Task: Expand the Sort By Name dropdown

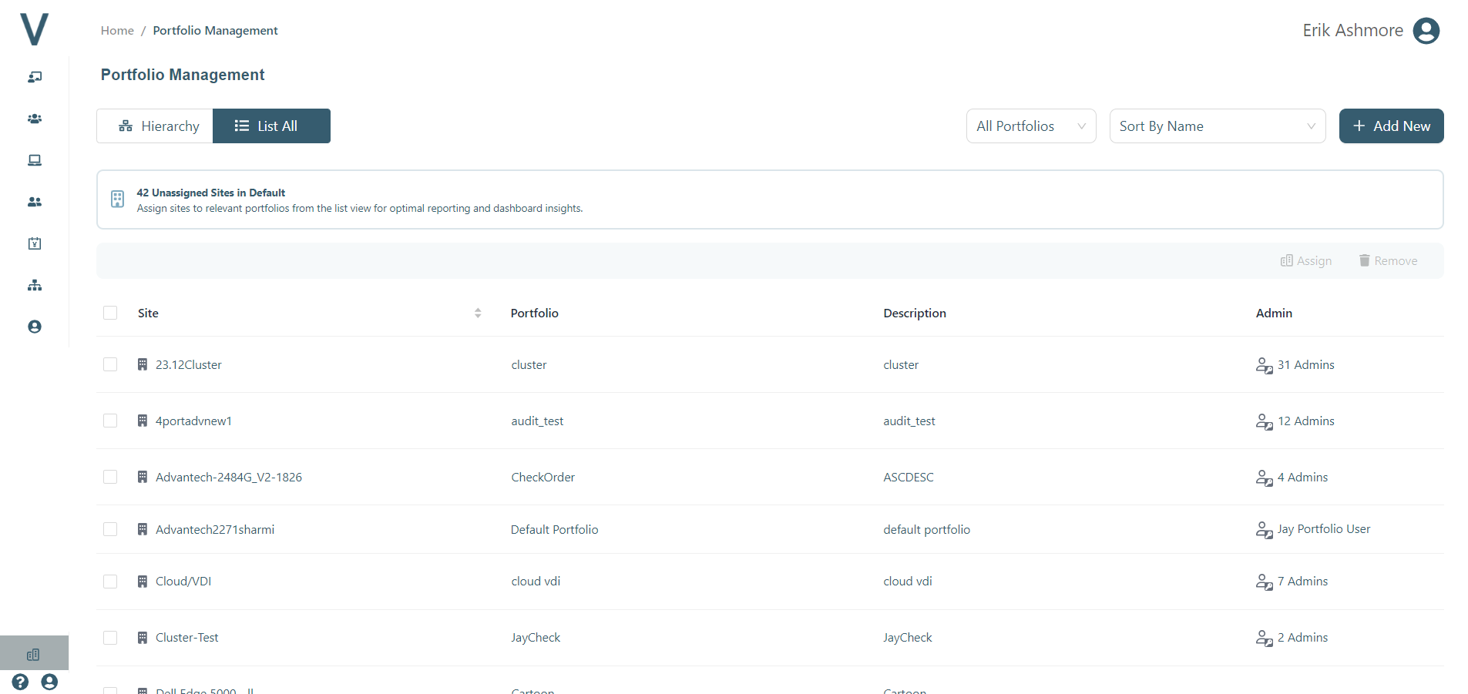Action: (x=1217, y=126)
